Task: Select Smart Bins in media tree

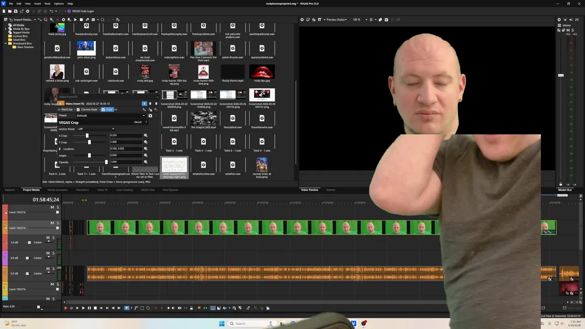Action: (19, 40)
